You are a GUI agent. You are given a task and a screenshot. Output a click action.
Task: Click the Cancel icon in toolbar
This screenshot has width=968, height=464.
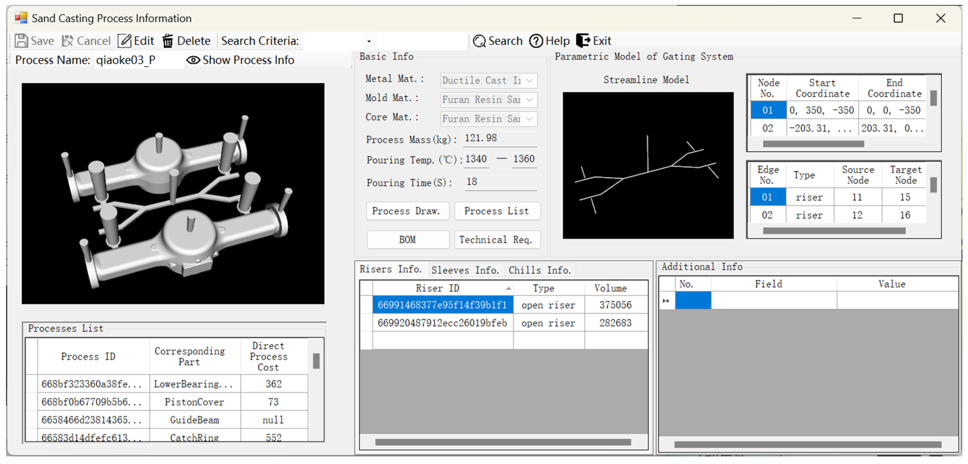[x=68, y=41]
